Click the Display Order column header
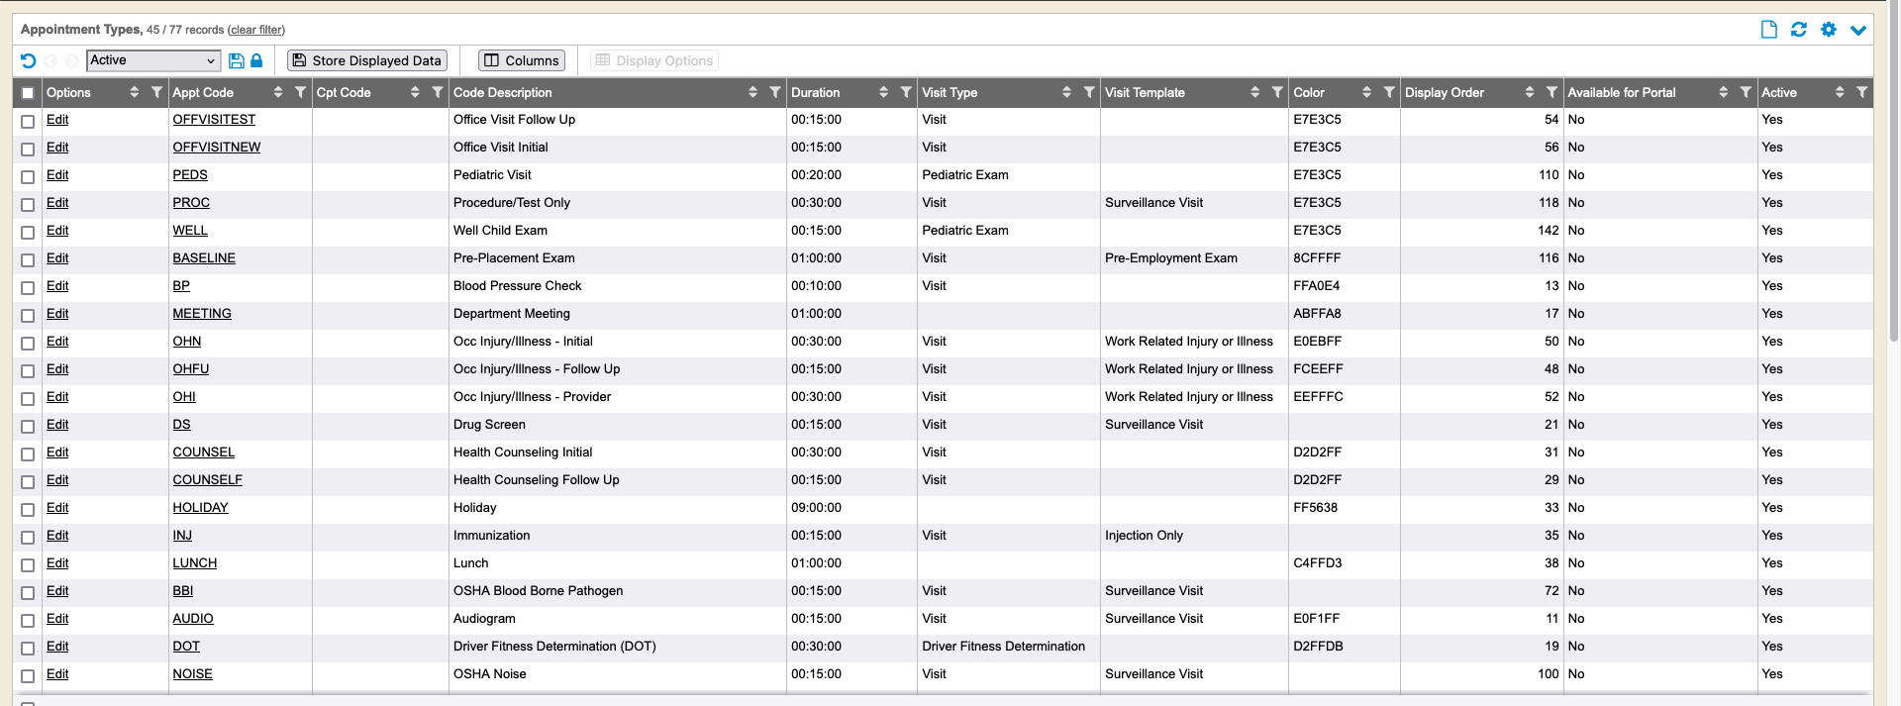 click(1444, 92)
